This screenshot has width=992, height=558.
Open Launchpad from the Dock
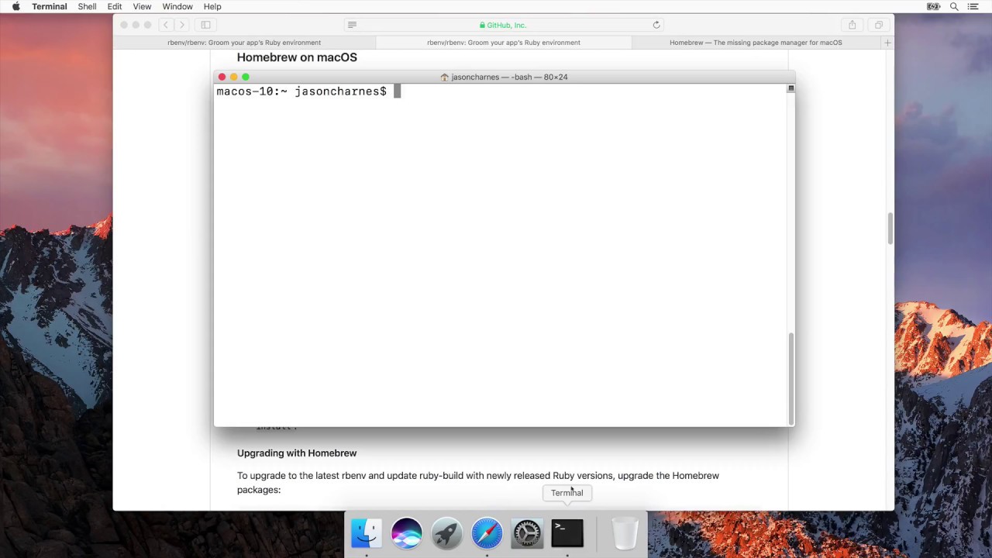446,533
